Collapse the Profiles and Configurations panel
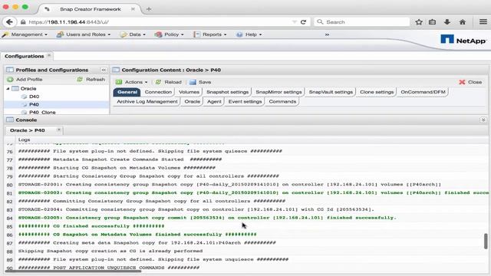491x276 pixels. 104,70
